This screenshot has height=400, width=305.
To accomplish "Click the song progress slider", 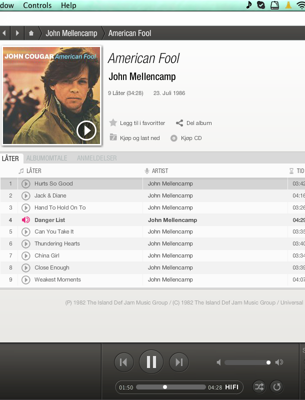I will (x=171, y=387).
